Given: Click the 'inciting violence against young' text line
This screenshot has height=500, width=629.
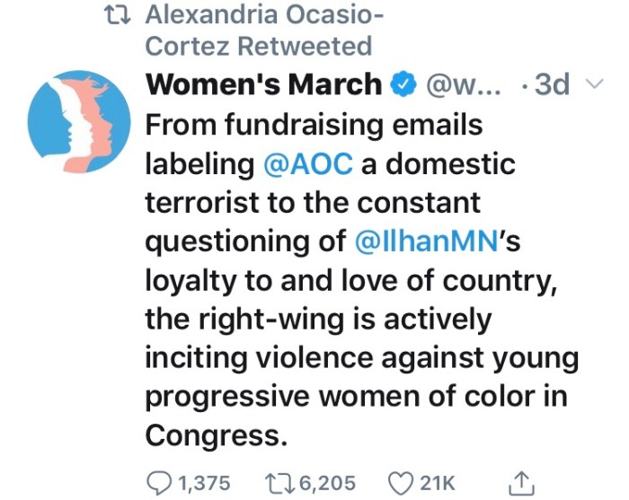Looking at the screenshot, I should coord(358,358).
